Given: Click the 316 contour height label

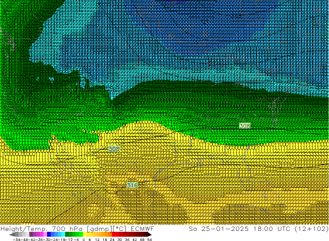Looking at the screenshot, I should tap(132, 185).
